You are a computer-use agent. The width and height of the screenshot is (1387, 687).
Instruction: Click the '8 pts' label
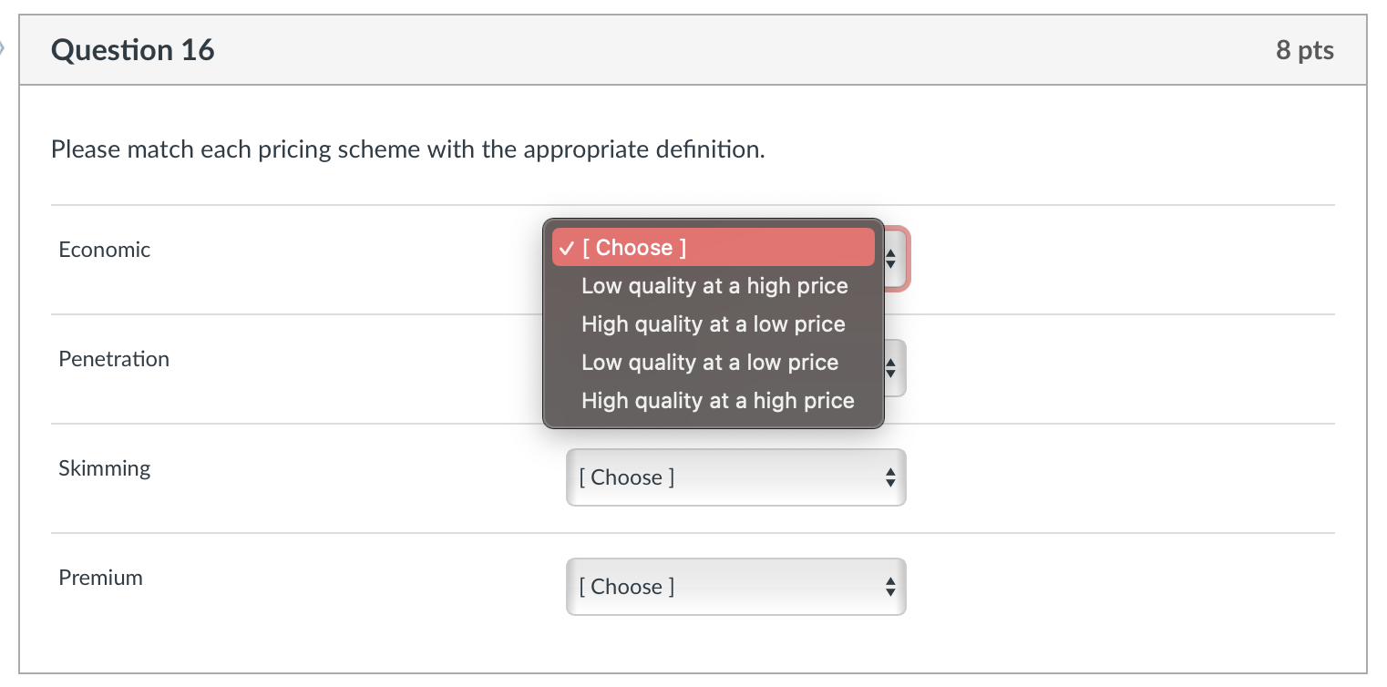click(x=1305, y=50)
